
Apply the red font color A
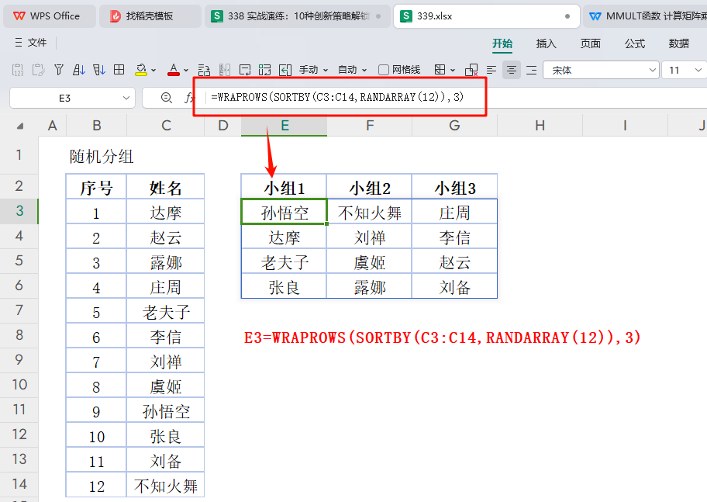pyautogui.click(x=174, y=70)
